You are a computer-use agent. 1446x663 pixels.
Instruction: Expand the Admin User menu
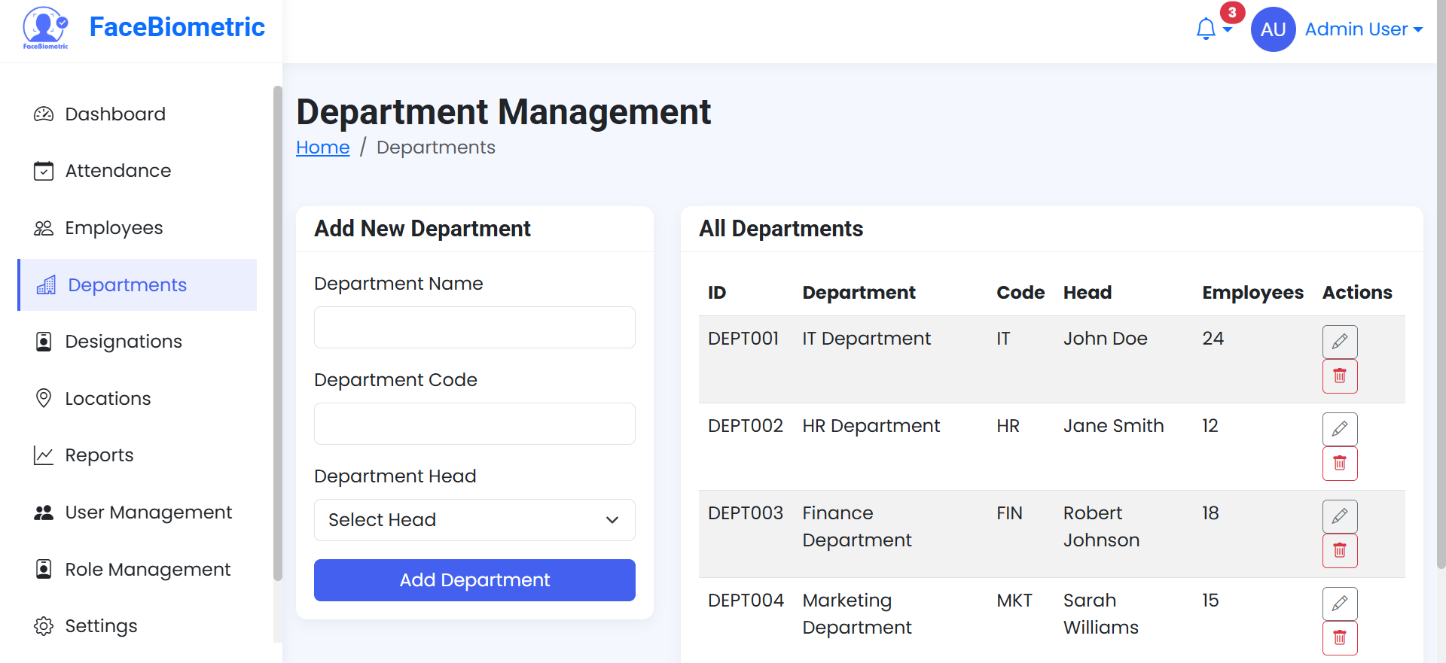click(x=1363, y=29)
